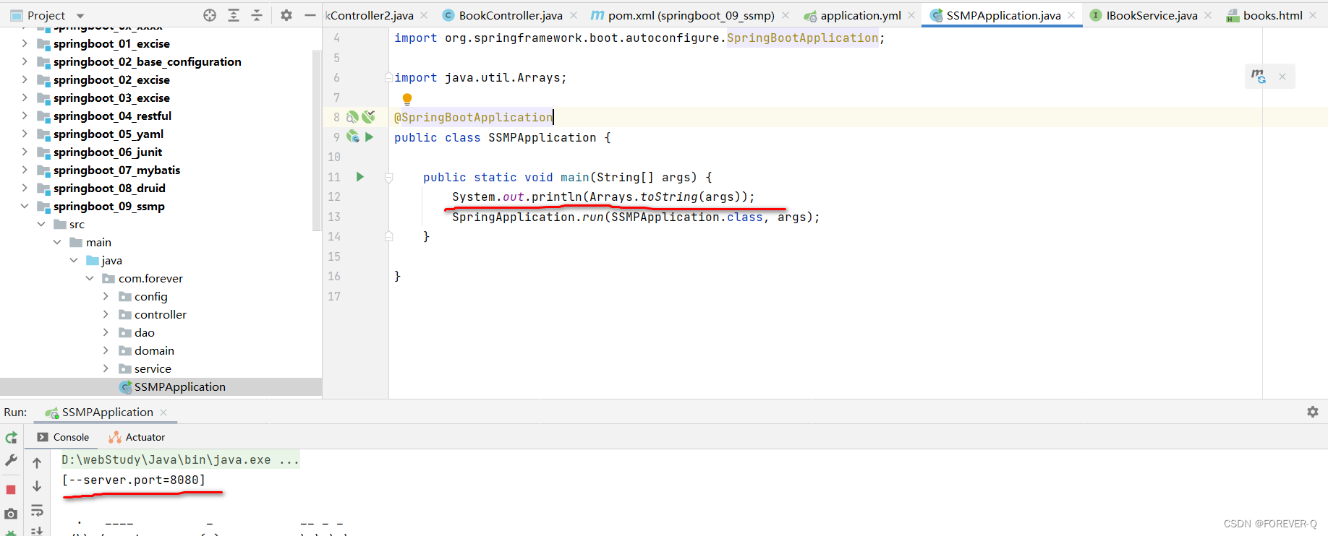Click the Spring bean gutter icon on line 8

(352, 117)
